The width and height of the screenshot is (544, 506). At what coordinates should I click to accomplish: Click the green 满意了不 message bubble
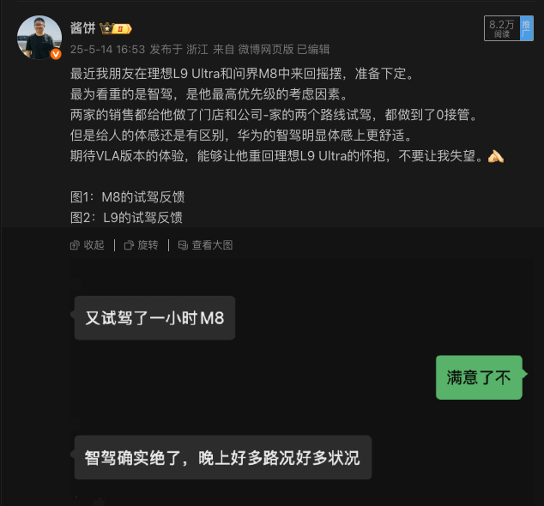(479, 377)
